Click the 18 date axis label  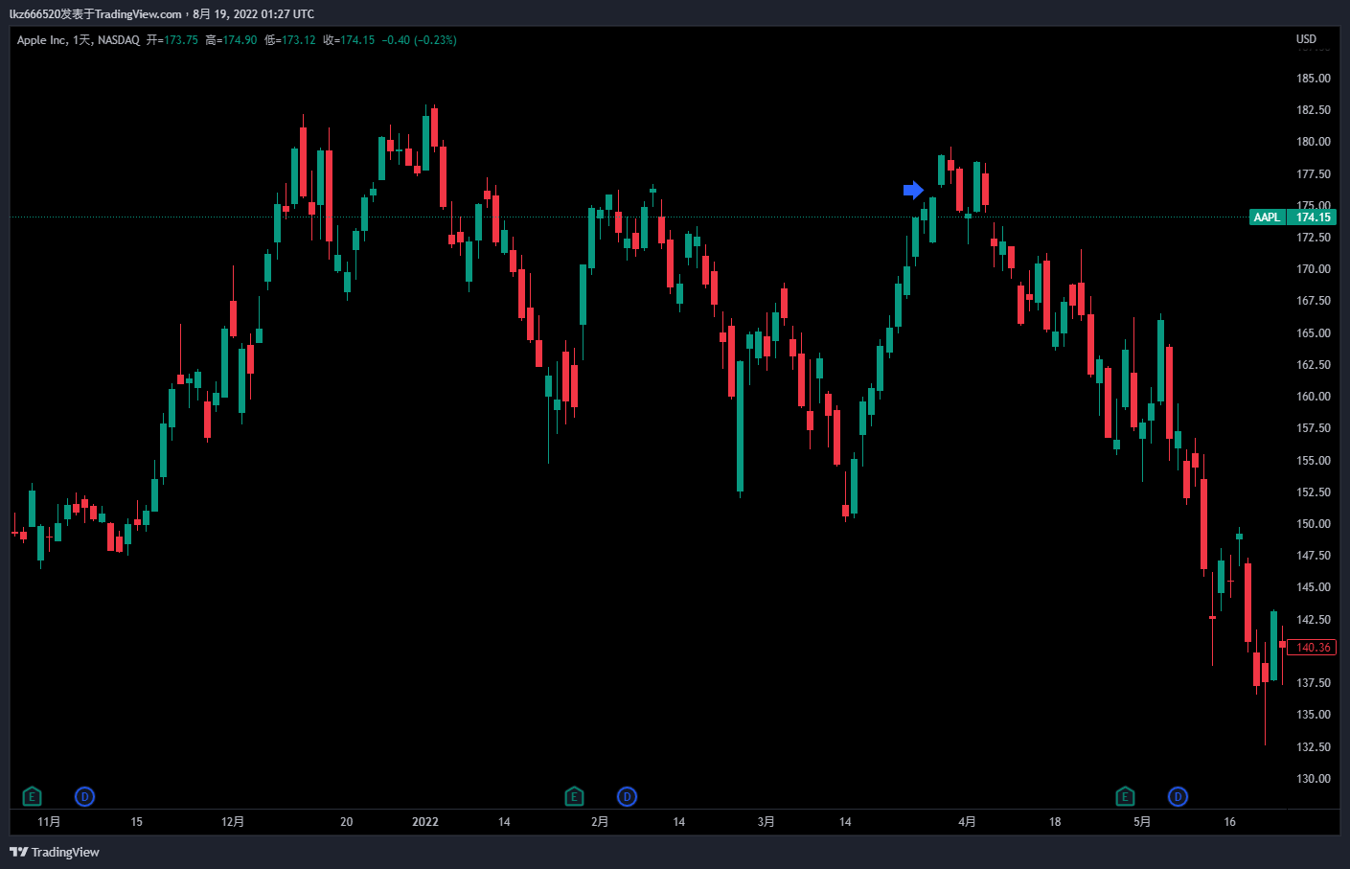[x=1055, y=822]
